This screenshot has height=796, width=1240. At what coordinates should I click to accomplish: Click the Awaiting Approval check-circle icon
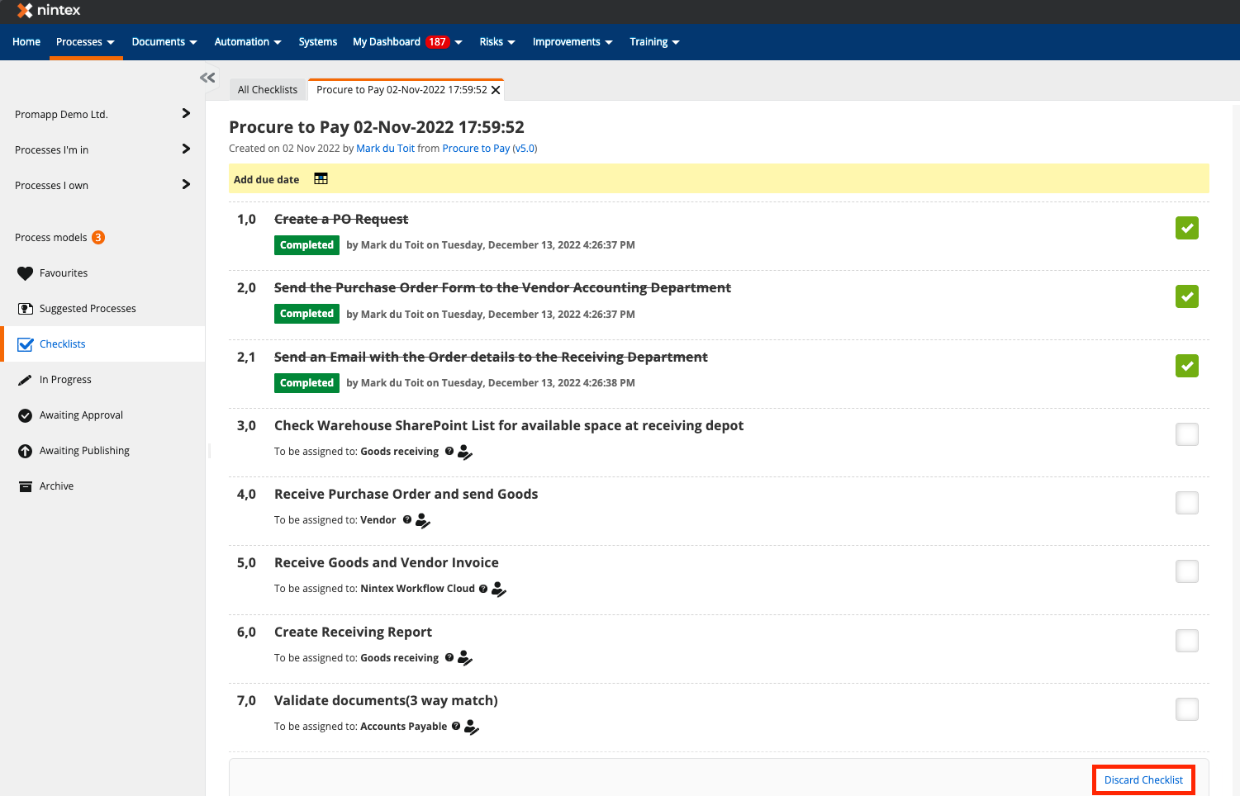click(x=26, y=415)
